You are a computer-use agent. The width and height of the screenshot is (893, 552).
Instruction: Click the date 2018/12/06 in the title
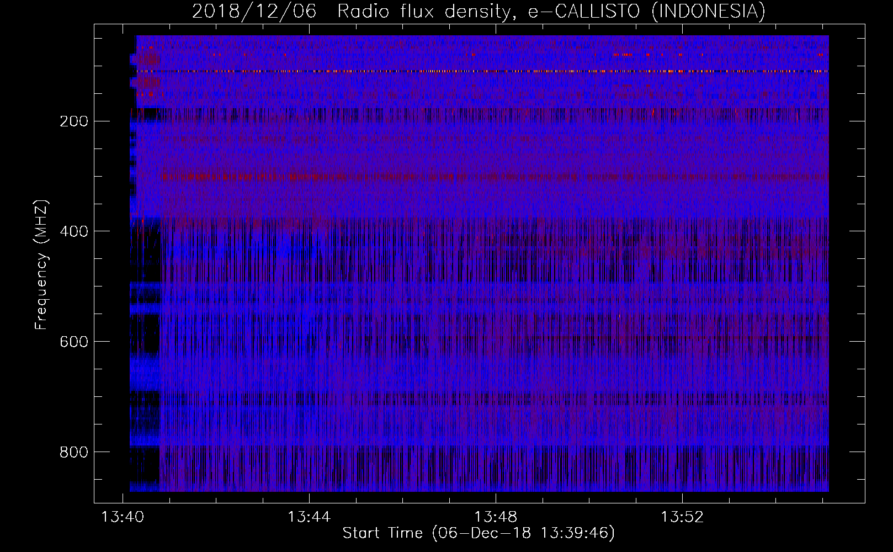point(254,11)
